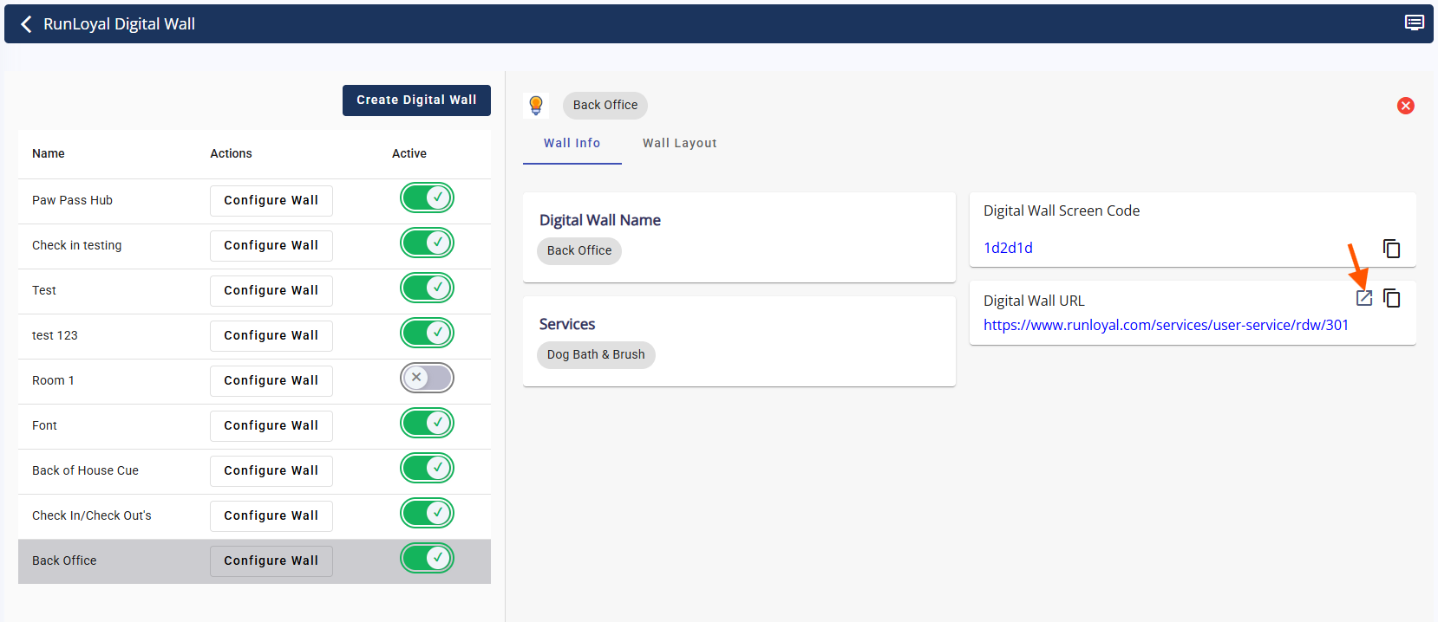Configure the Font wall

tap(271, 425)
